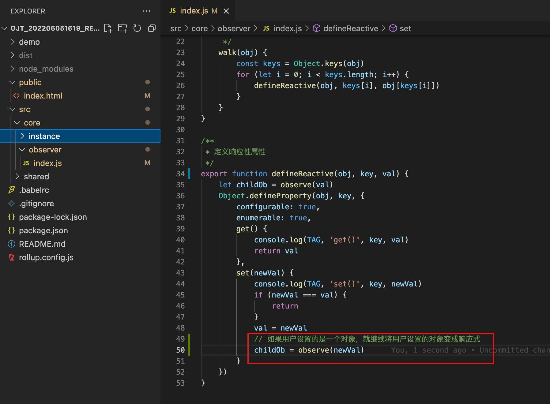Expand the instance folder

(x=22, y=136)
